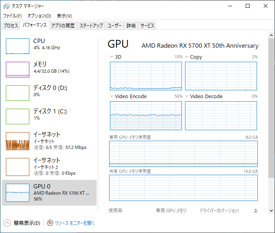
Task: Open the ファイル(F) menu
Action: tap(13, 16)
